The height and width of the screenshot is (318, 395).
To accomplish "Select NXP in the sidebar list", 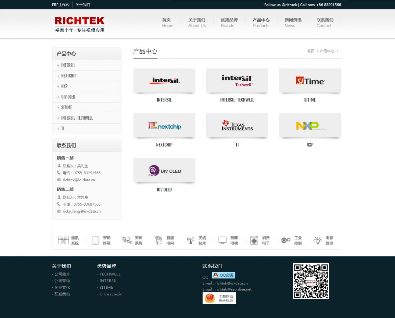I will (x=87, y=86).
